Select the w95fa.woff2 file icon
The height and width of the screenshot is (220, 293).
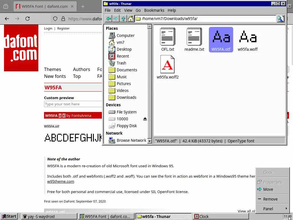[x=168, y=67]
